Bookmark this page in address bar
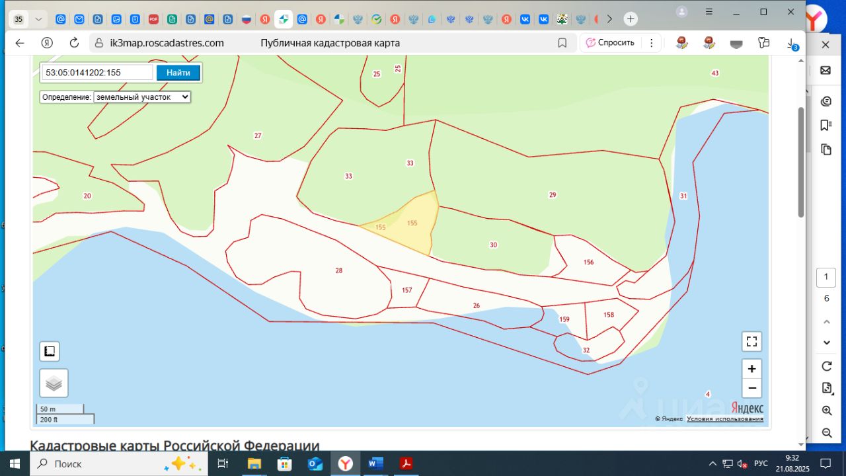The image size is (846, 476). click(x=562, y=43)
